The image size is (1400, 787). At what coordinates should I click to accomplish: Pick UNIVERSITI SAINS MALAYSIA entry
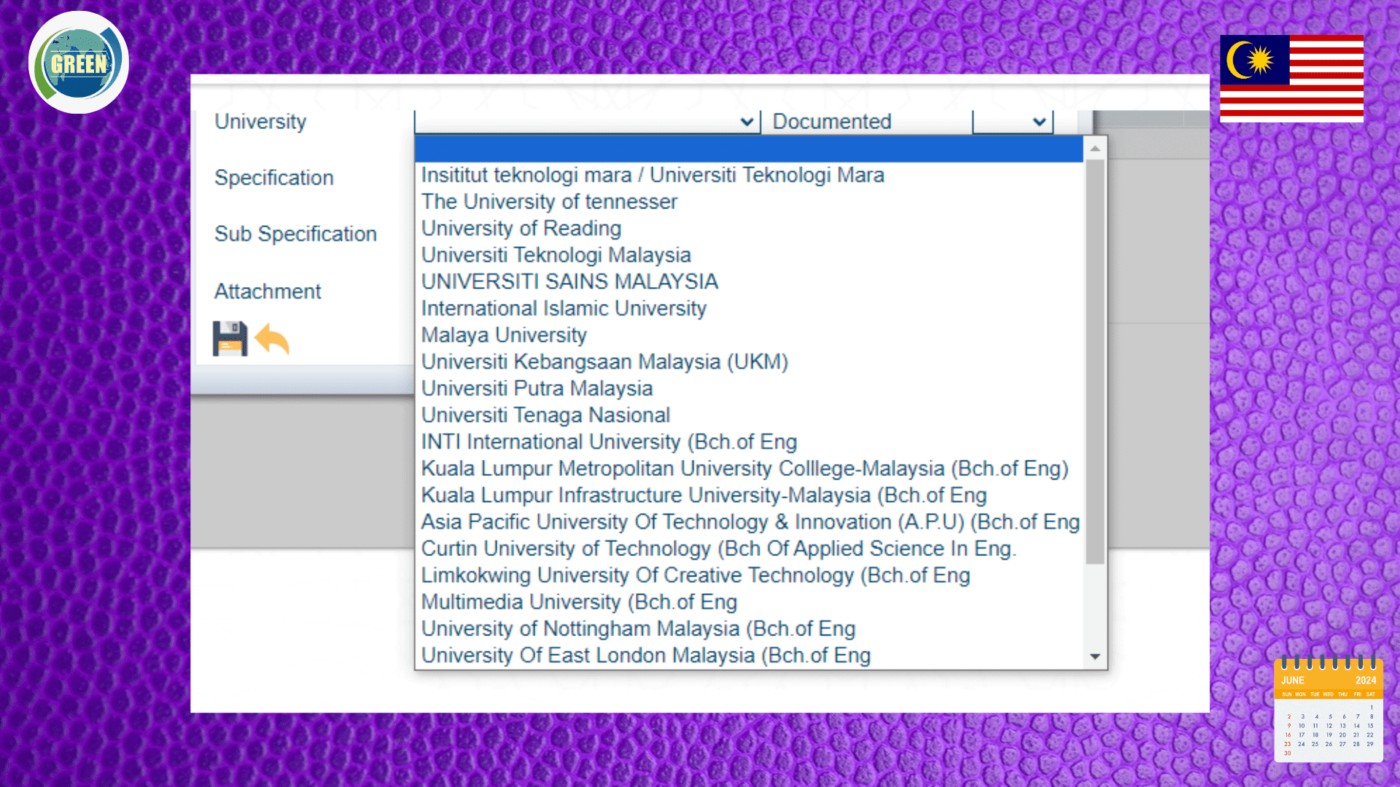[x=569, y=282]
